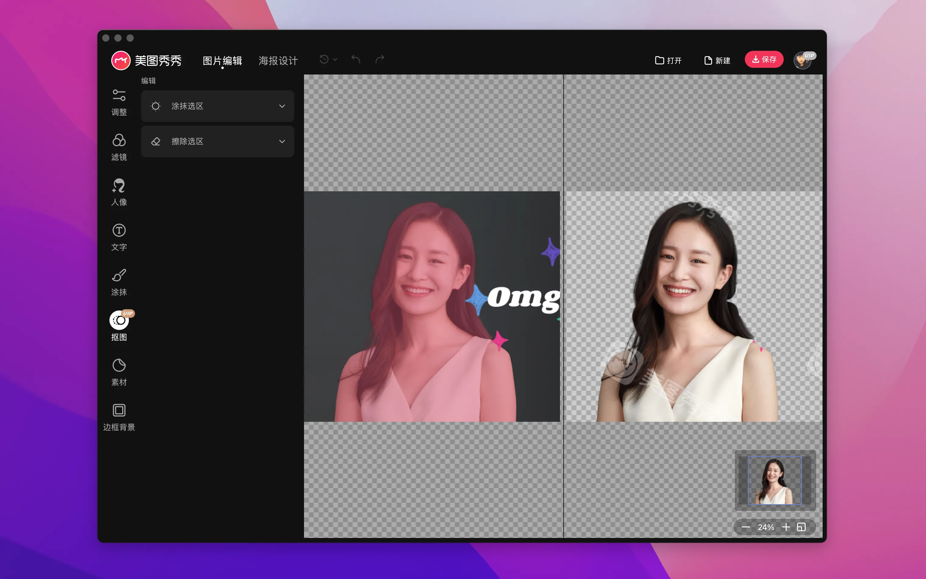The image size is (926, 579).
Task: Click the 打开 open file button
Action: (668, 61)
